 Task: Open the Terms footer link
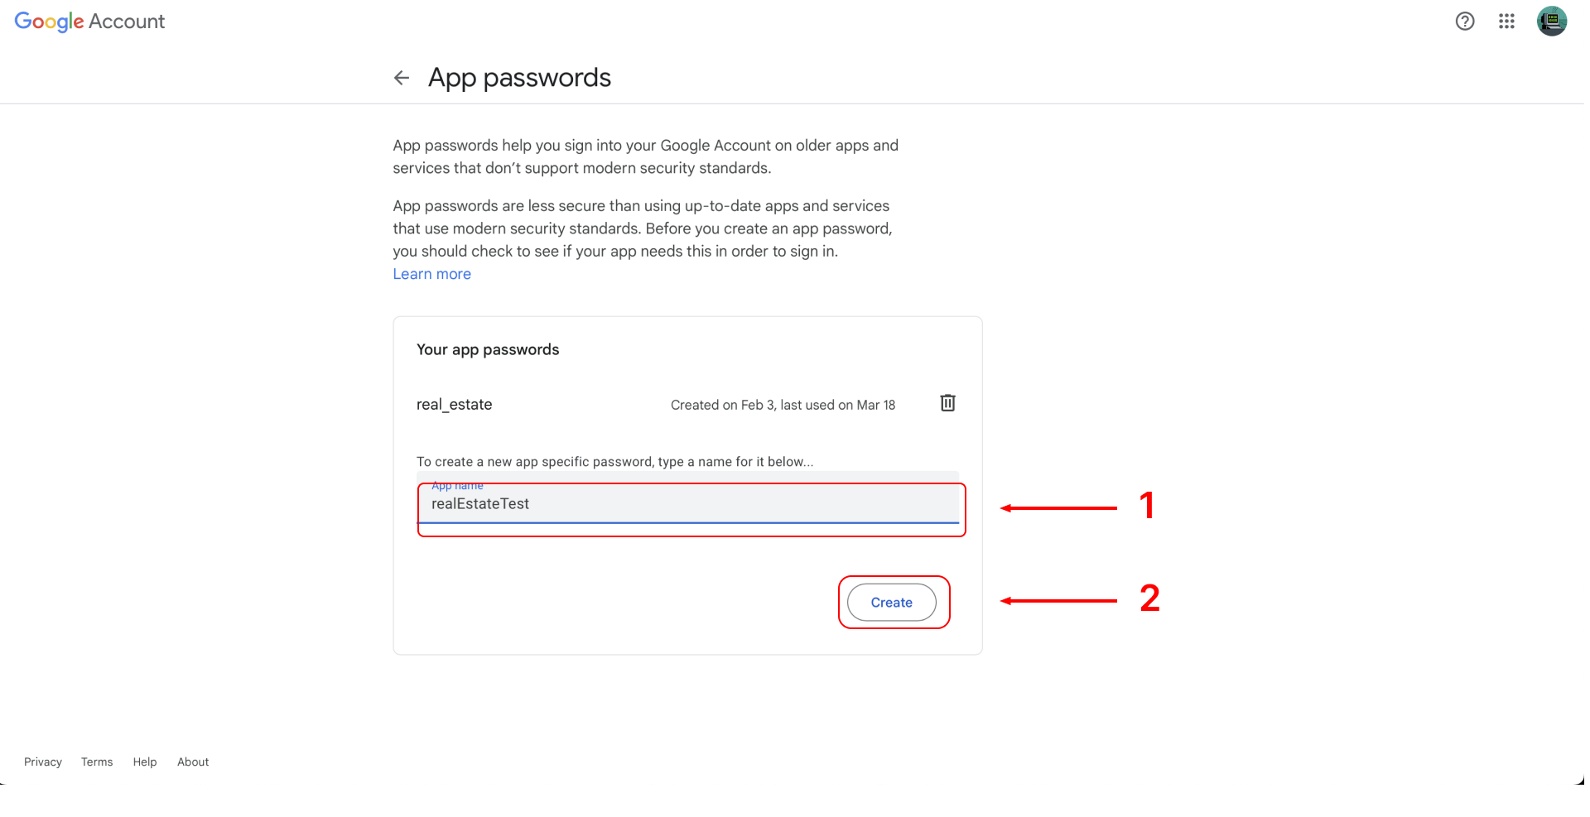[x=97, y=762]
